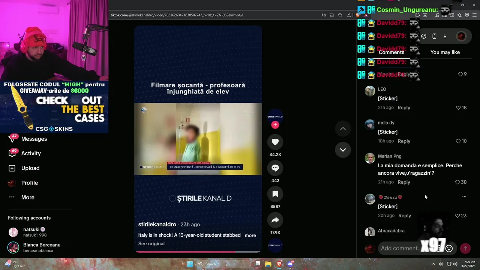Click 'See original' caption link
Viewport: 480px width, 270px height.
151,244
